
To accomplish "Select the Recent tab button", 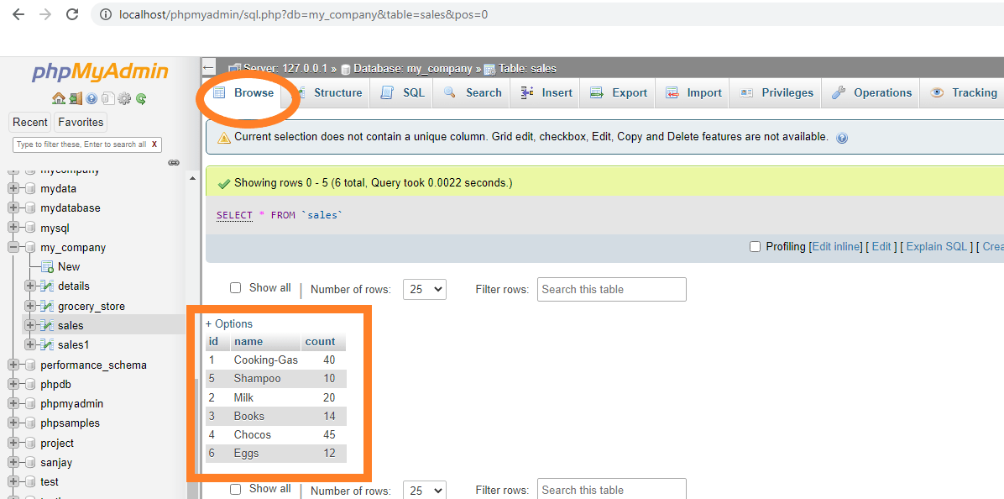I will tap(29, 122).
